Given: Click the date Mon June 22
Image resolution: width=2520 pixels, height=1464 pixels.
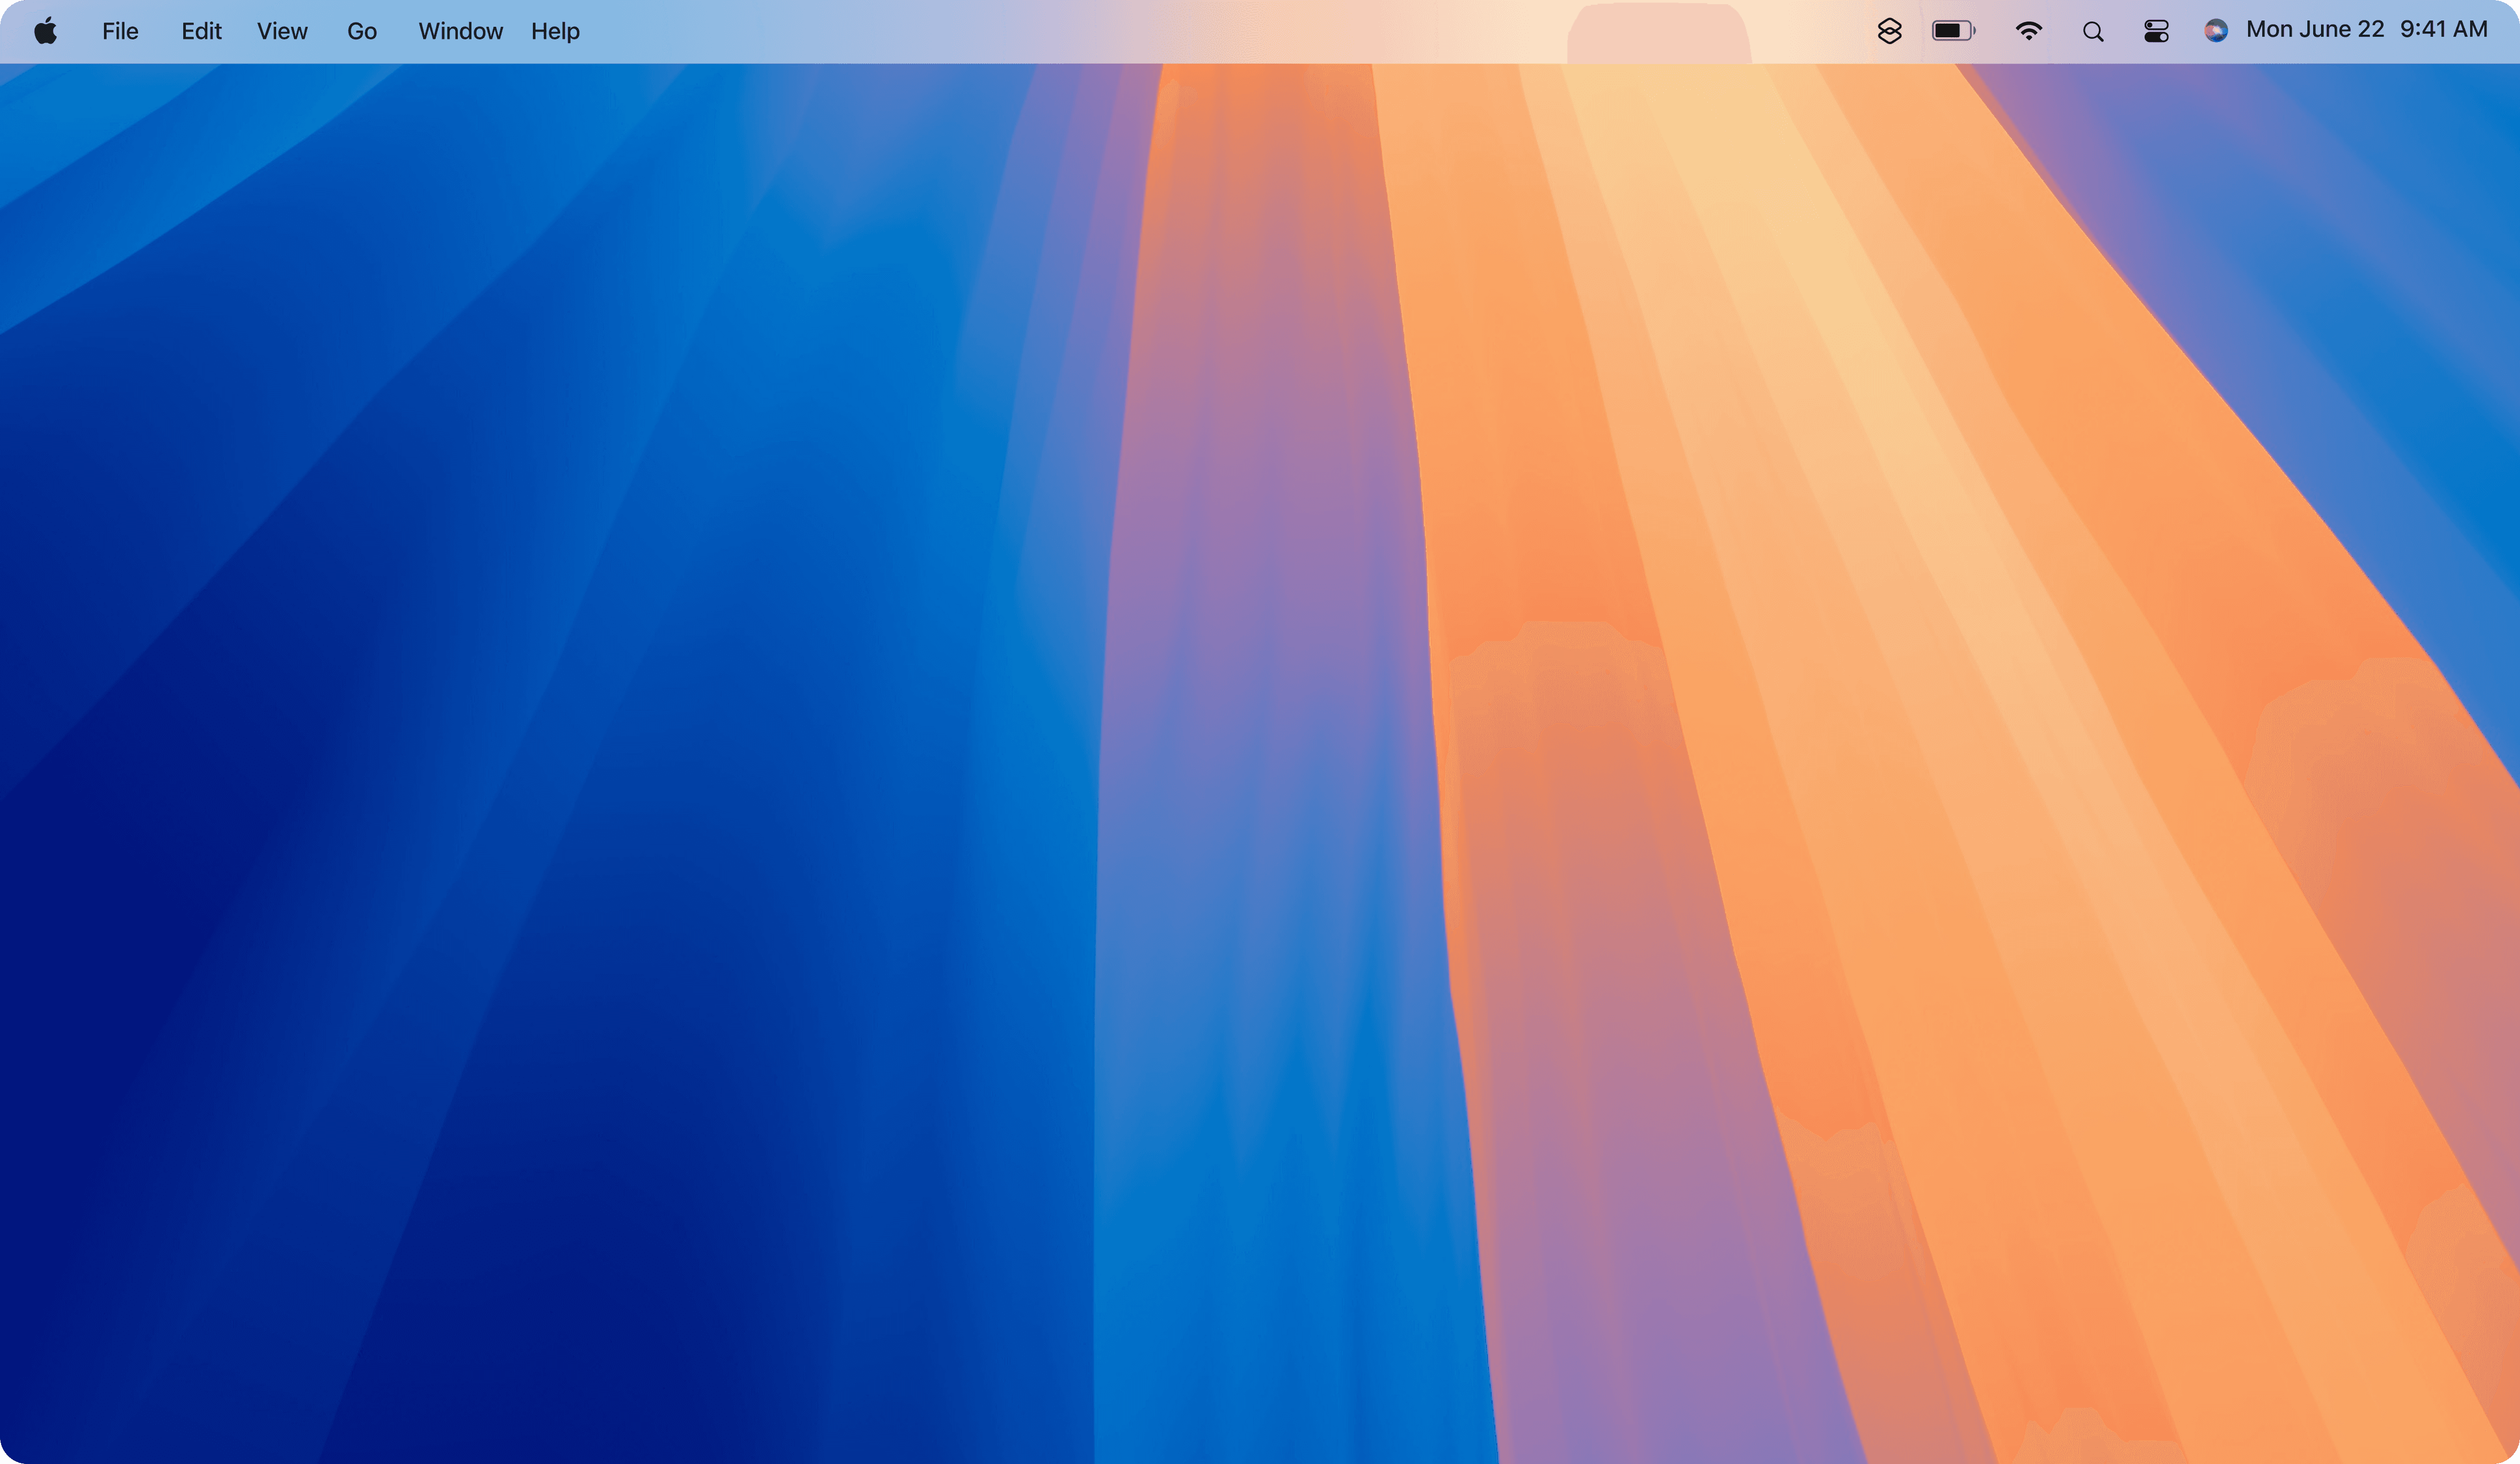Looking at the screenshot, I should pos(2314,30).
